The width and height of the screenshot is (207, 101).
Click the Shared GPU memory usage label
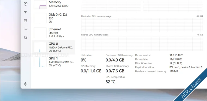[95, 35]
